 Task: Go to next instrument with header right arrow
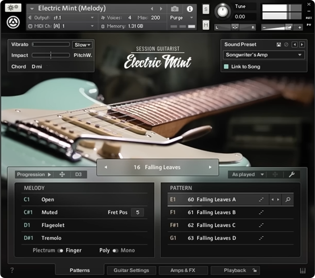pyautogui.click(x=161, y=9)
